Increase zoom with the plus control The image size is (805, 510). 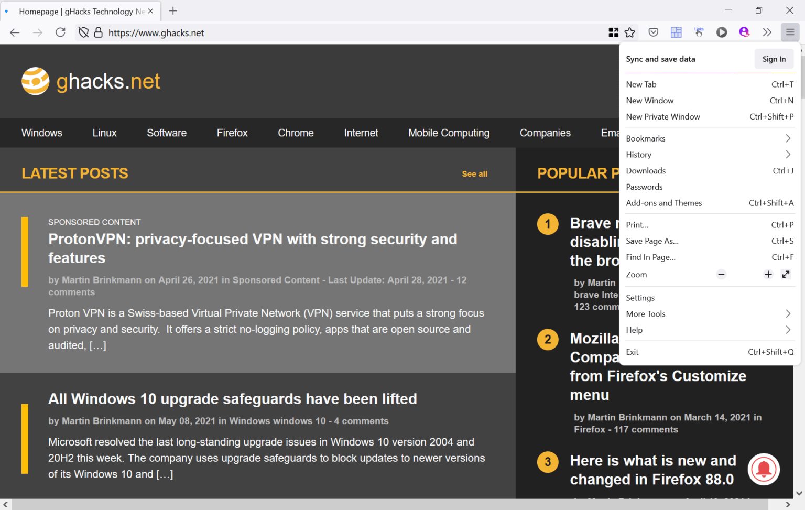(x=768, y=274)
